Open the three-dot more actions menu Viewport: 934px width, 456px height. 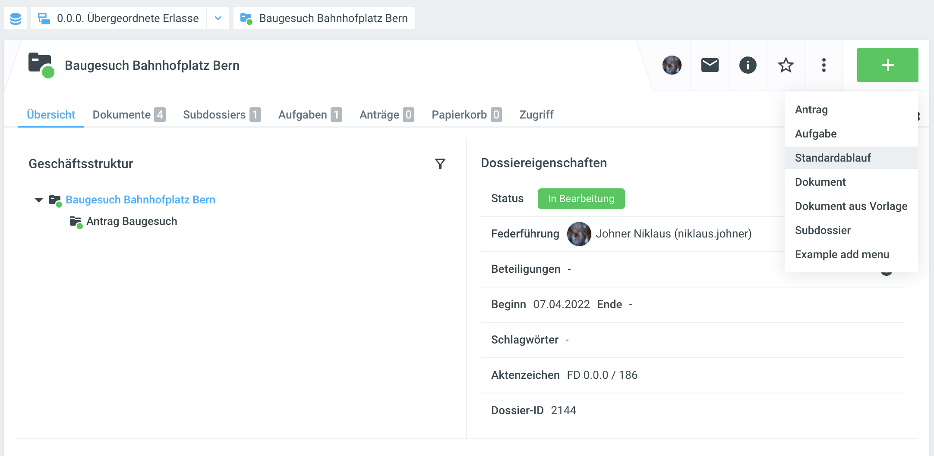[824, 65]
